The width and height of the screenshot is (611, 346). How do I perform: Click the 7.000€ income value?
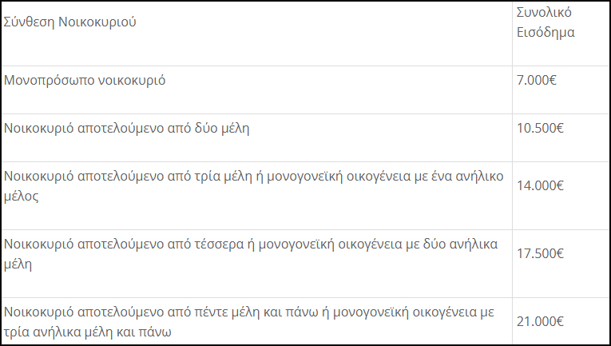537,80
